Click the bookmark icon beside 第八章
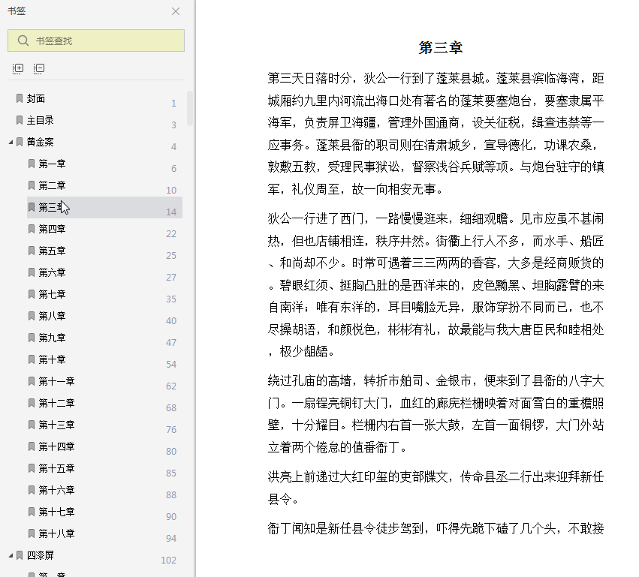This screenshot has width=639, height=577. (32, 316)
